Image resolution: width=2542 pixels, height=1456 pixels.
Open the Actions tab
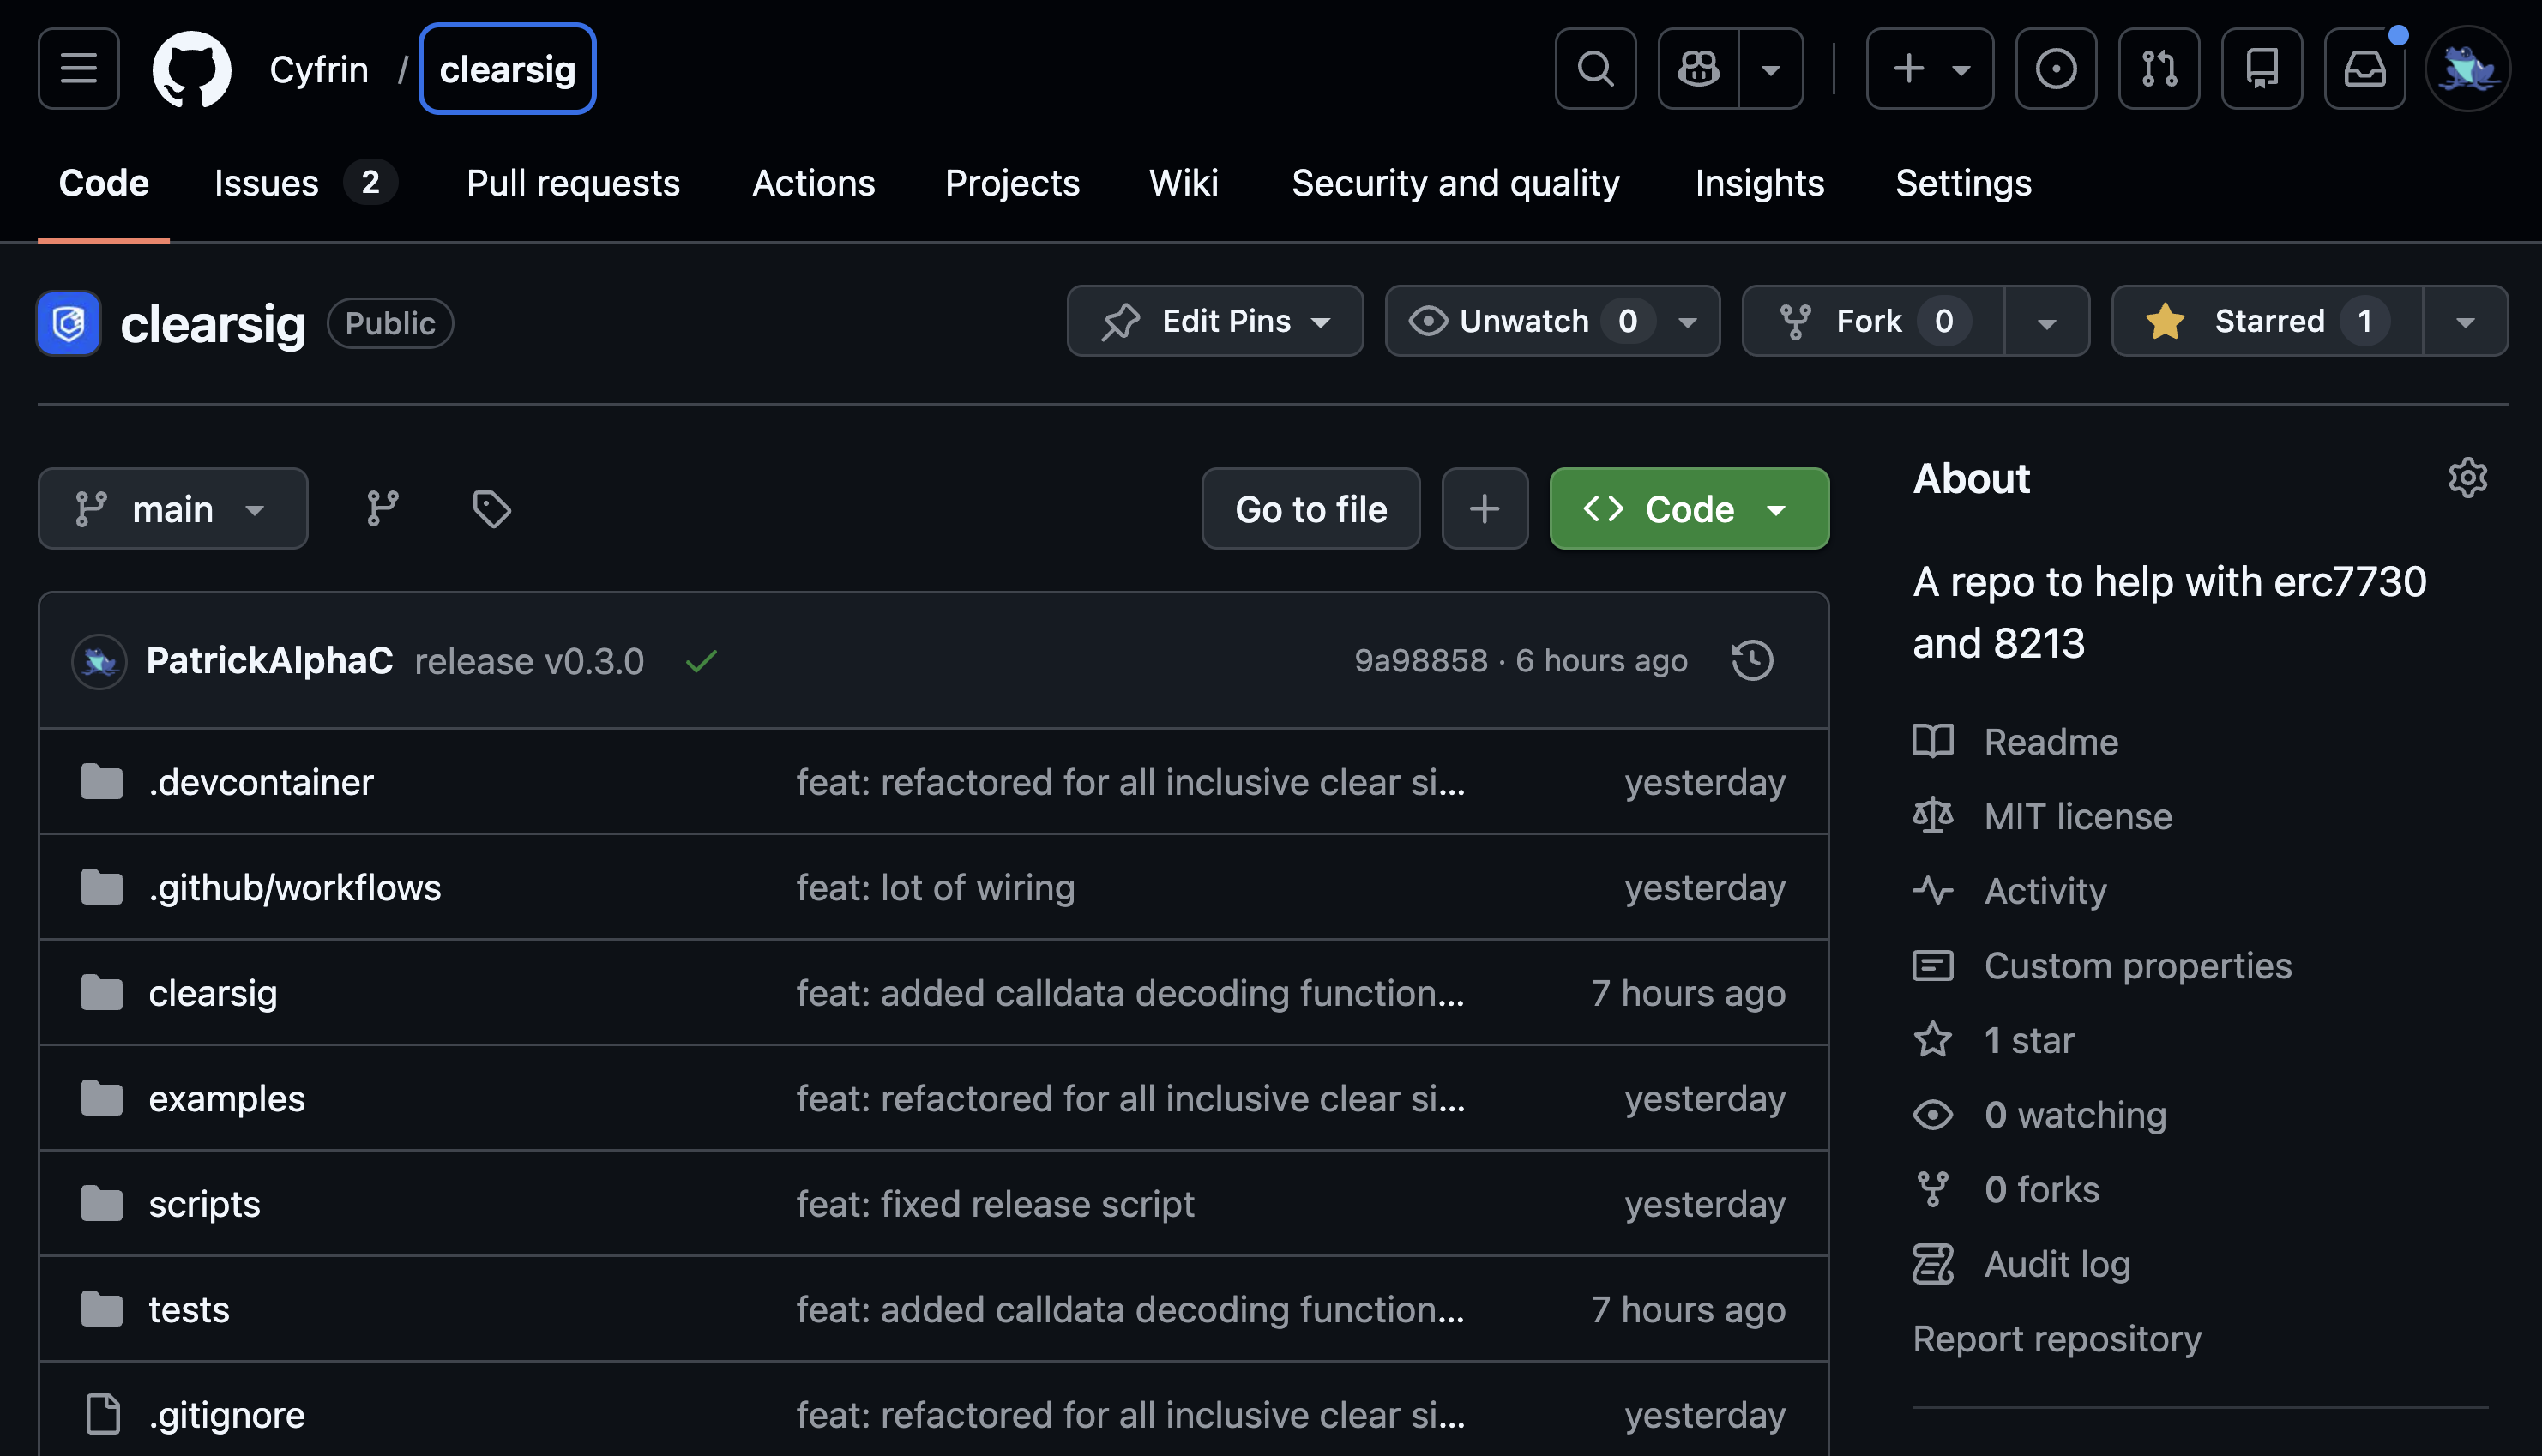tap(813, 183)
